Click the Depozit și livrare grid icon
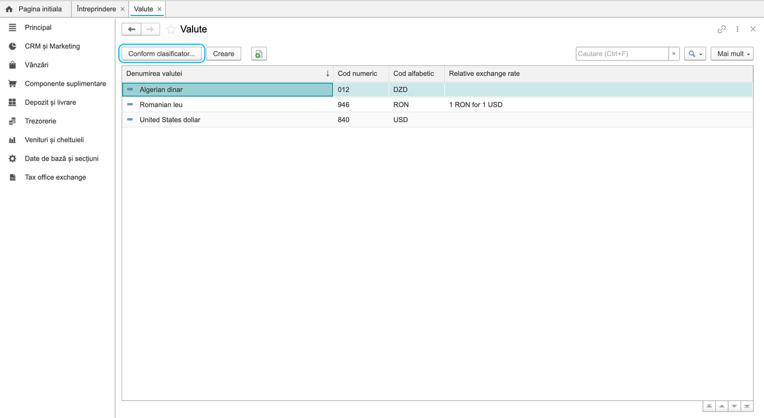 click(13, 102)
